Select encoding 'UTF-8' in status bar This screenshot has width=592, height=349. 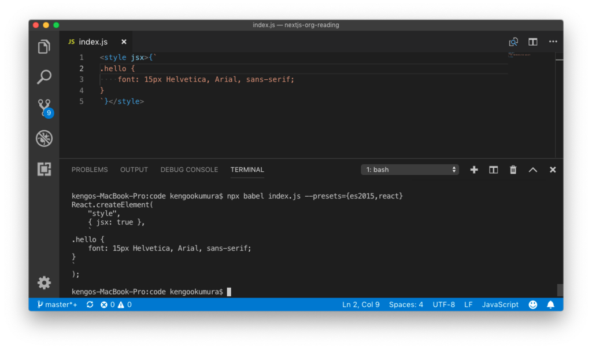pyautogui.click(x=443, y=305)
